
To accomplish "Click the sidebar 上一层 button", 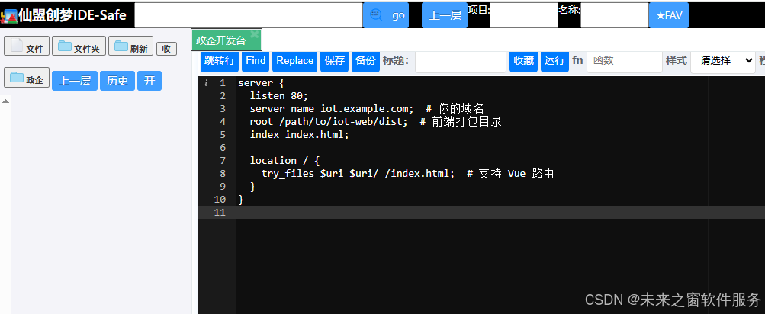I will [x=75, y=81].
